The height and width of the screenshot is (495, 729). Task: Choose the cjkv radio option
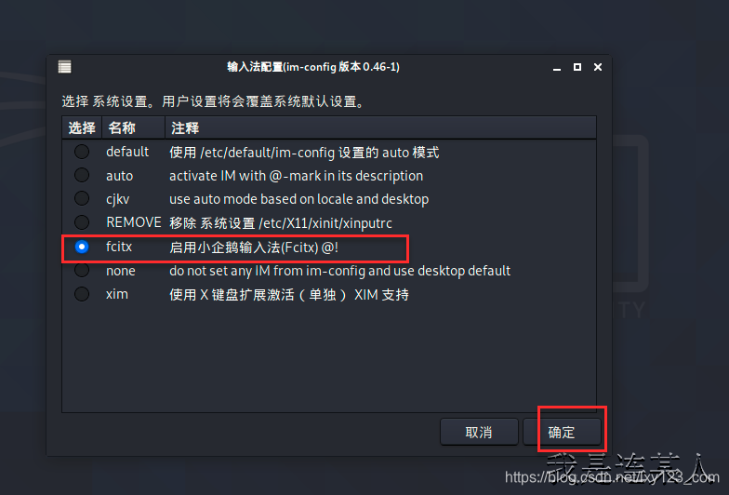click(82, 198)
